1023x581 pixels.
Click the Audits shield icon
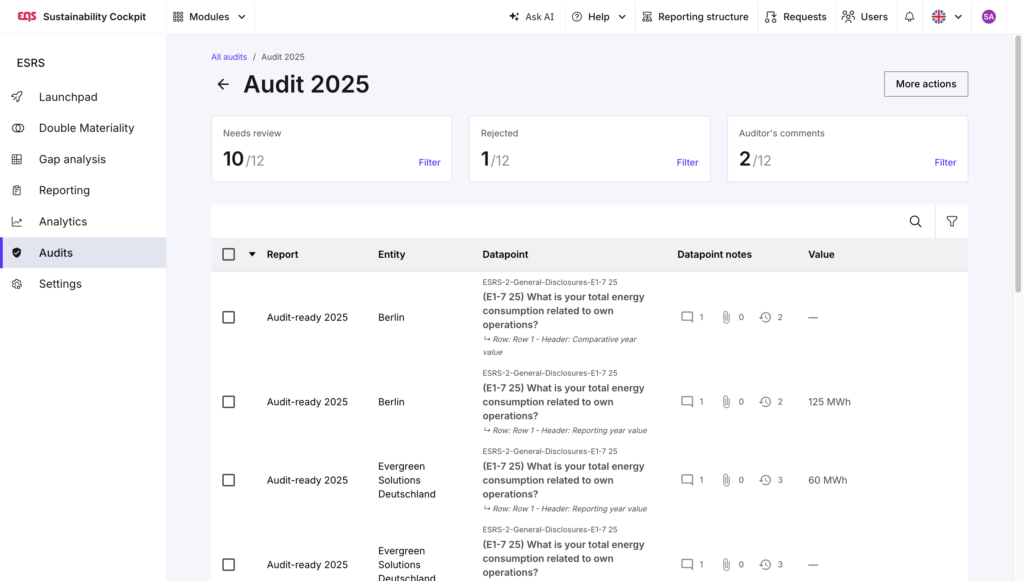pyautogui.click(x=17, y=253)
